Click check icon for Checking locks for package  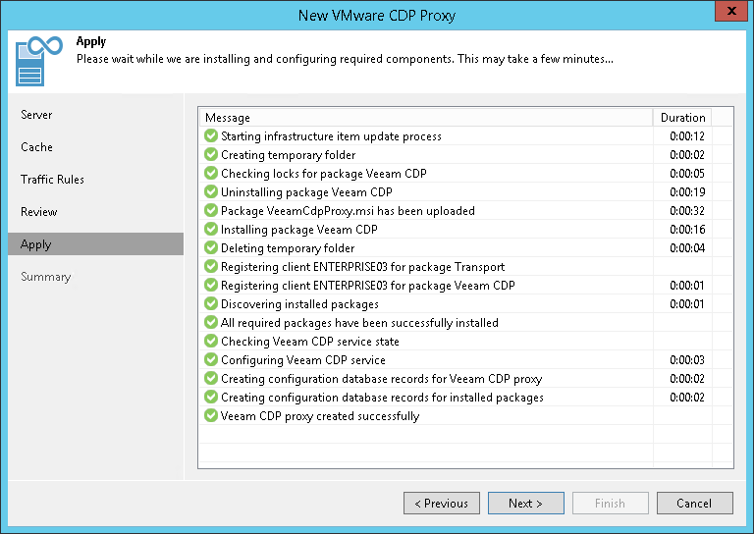click(x=211, y=173)
